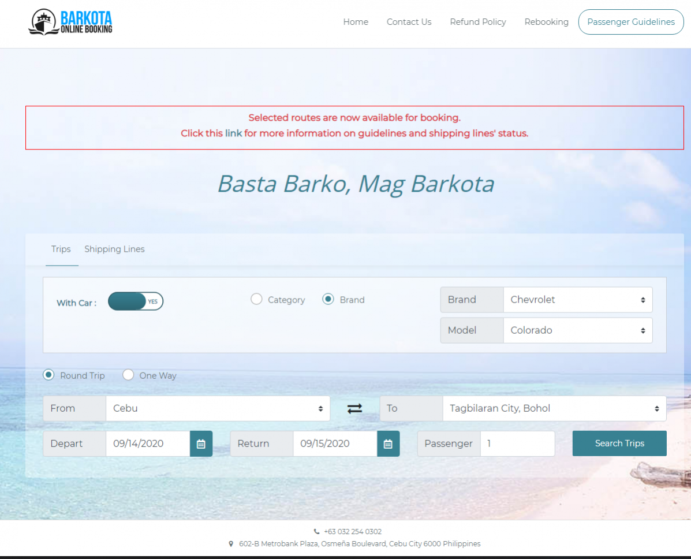Click the Passenger count input field
Viewport: 691px width, 559px height.
517,444
